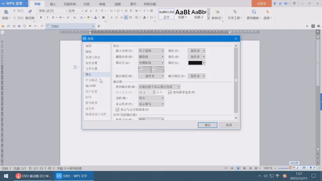Switch to 视图 ribbon tab
Viewport: 322px width, 181px height.
click(118, 4)
